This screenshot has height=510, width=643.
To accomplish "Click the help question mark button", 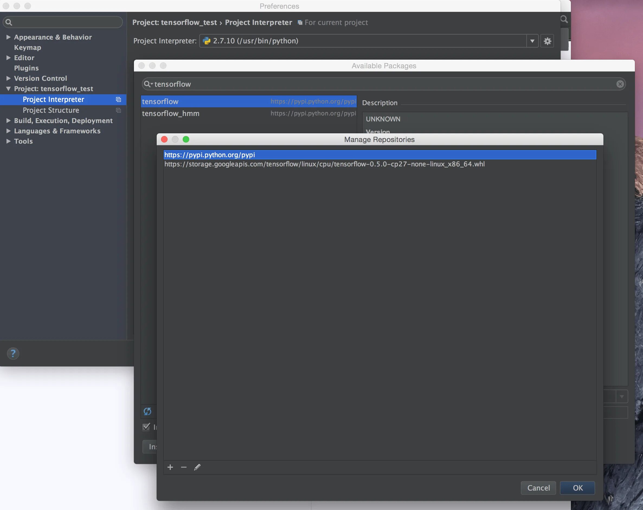I will (x=13, y=354).
